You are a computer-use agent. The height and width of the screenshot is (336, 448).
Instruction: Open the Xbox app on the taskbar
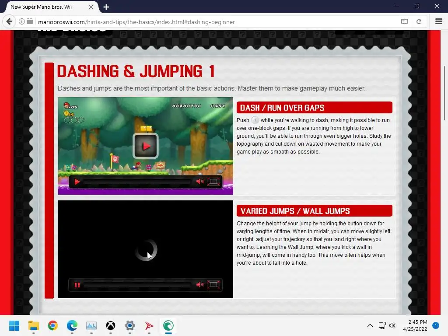[111, 325]
